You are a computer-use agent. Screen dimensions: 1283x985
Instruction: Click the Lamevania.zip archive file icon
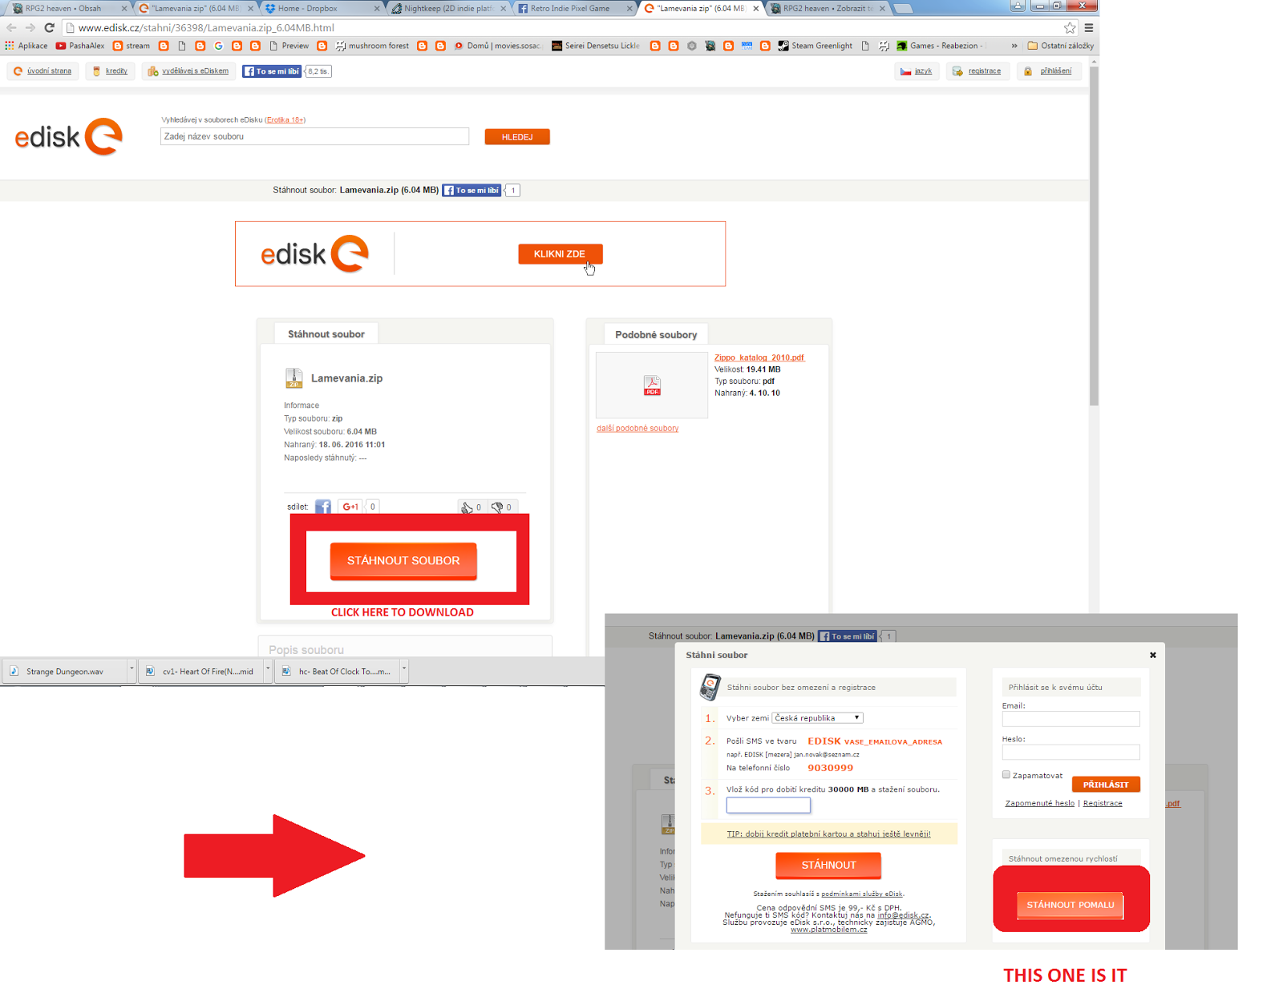click(x=293, y=377)
